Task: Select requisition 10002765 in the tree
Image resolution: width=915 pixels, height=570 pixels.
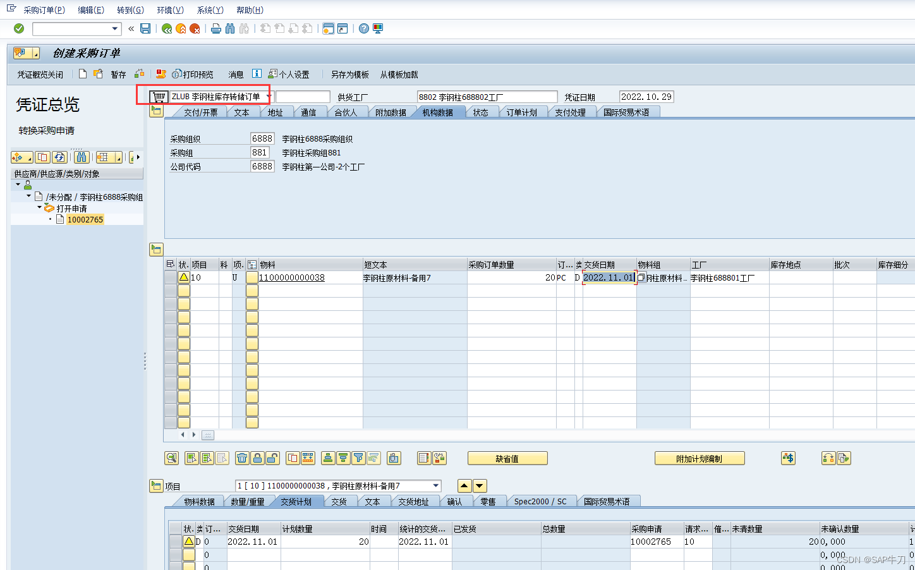Action: click(85, 219)
